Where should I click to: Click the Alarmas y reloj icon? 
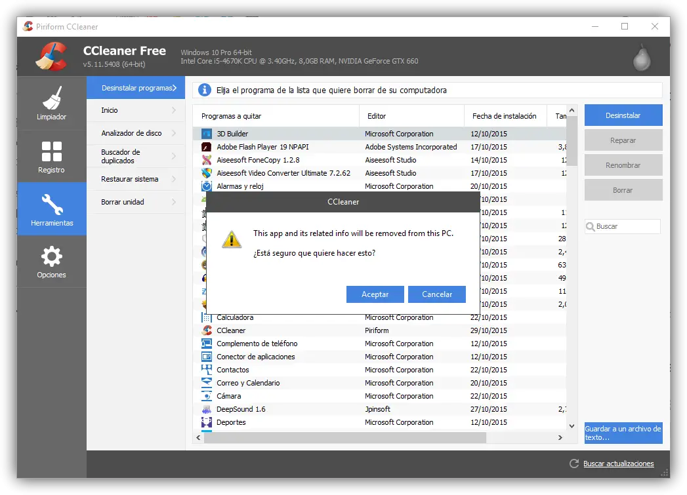207,186
